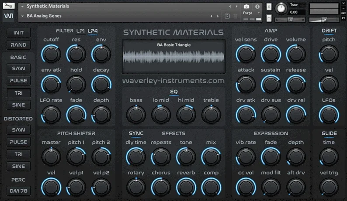Click the Waverley Instruments logo icon
Image resolution: width=347 pixels, height=201 pixels.
click(x=8, y=16)
